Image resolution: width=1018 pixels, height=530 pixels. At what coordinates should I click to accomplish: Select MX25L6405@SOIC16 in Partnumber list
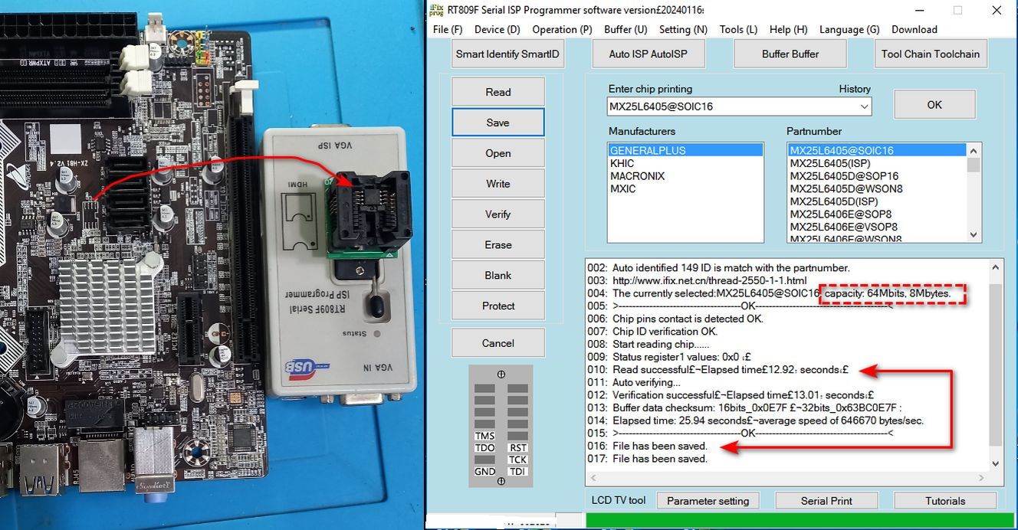[x=877, y=150]
